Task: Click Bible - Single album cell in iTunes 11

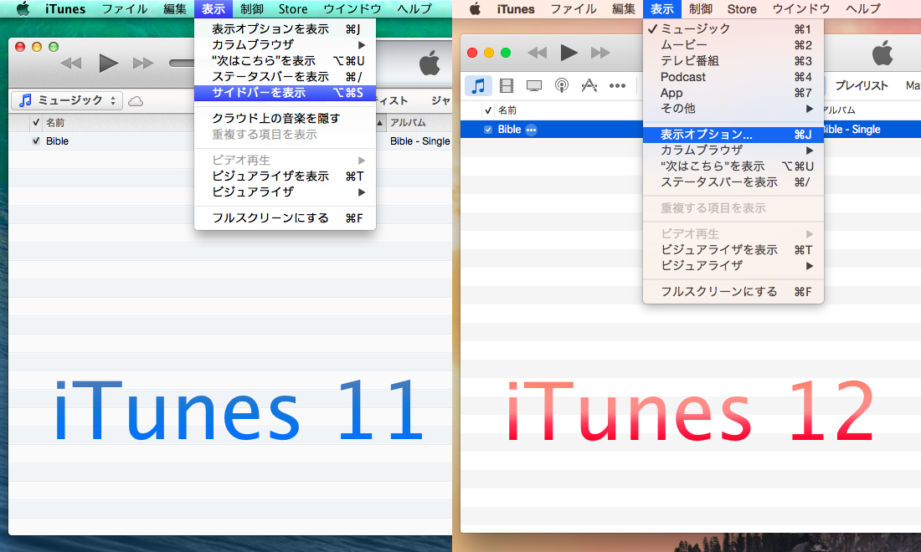Action: click(420, 141)
